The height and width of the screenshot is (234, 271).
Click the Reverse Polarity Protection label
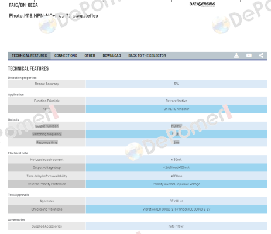[x=47, y=184]
